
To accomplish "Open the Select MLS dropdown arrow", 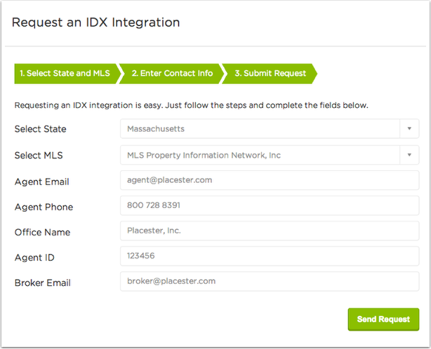I will coord(409,155).
